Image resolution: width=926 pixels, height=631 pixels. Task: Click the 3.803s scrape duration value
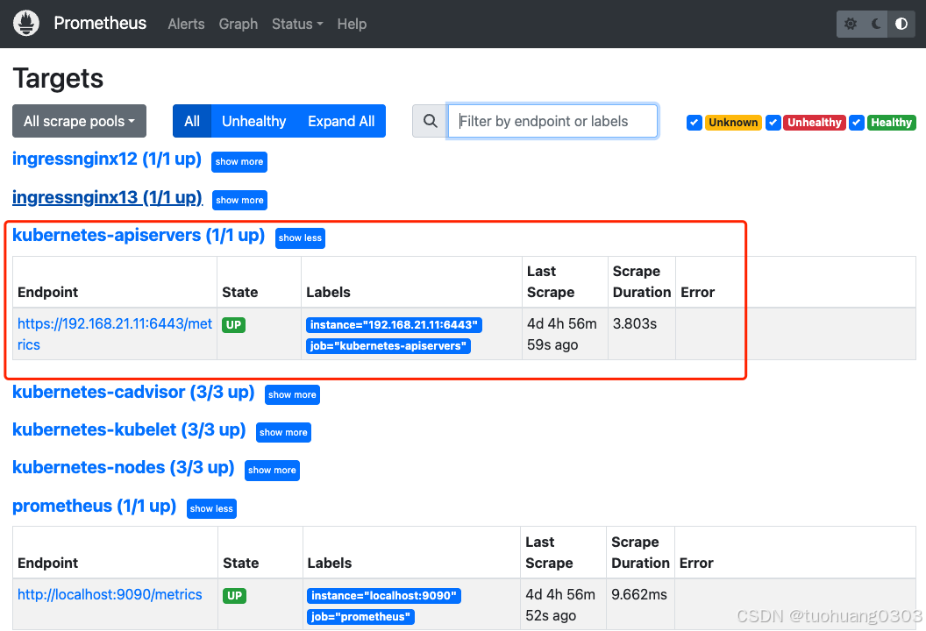[x=635, y=323]
